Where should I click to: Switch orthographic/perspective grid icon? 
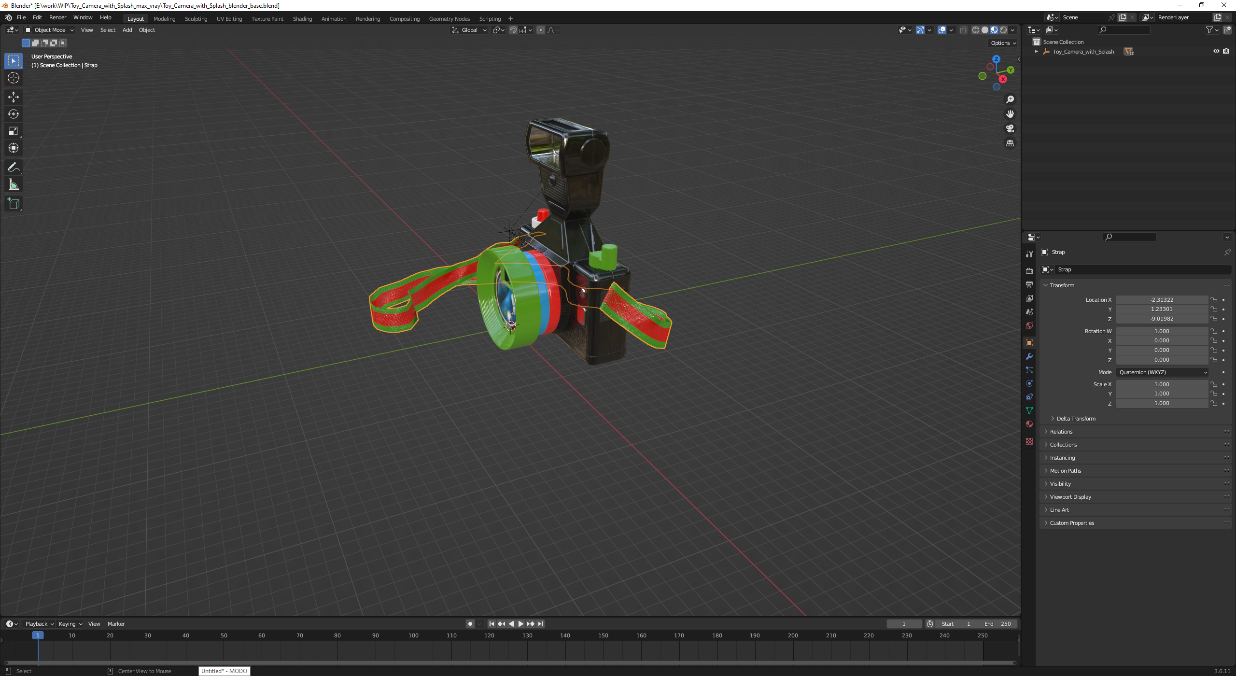(1010, 143)
